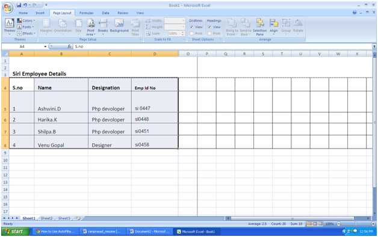Expand the Colors theme dropdown
This screenshot has width=378, height=237.
pos(26,20)
